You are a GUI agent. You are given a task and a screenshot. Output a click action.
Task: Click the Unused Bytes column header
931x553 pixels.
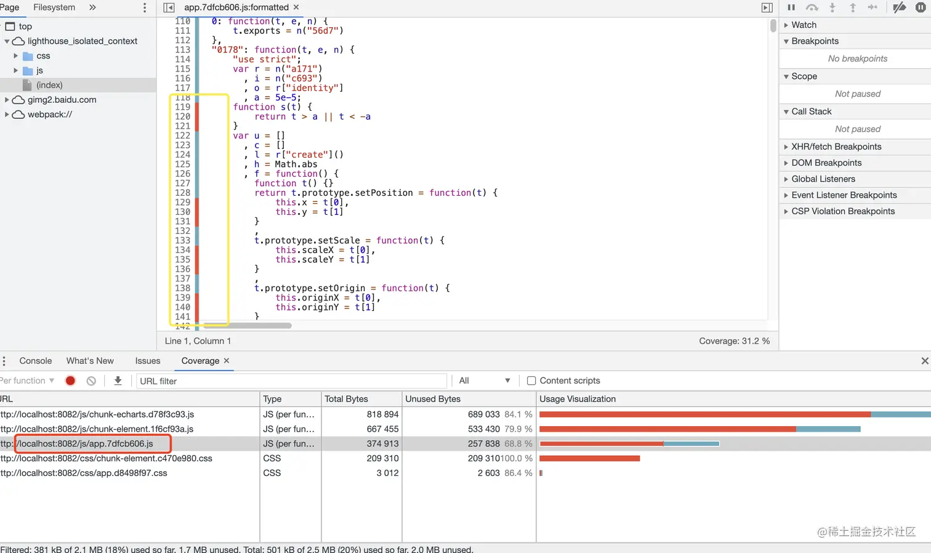(x=469, y=399)
